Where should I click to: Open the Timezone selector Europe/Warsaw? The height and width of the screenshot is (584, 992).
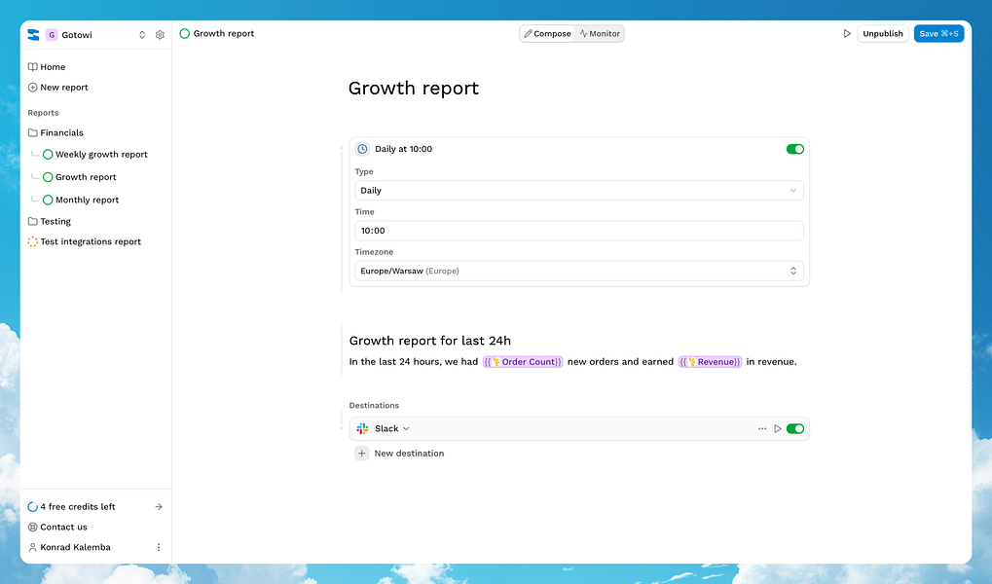(579, 271)
